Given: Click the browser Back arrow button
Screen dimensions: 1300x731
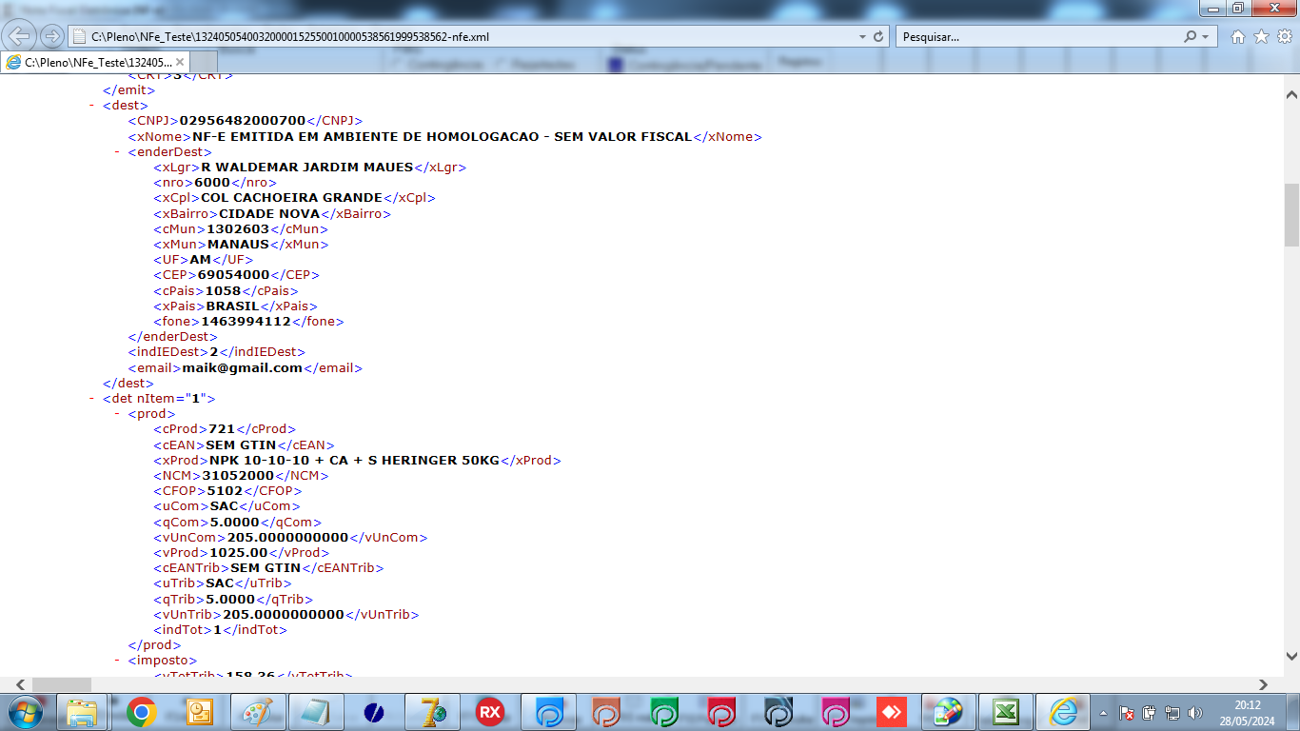Looking at the screenshot, I should pos(21,36).
